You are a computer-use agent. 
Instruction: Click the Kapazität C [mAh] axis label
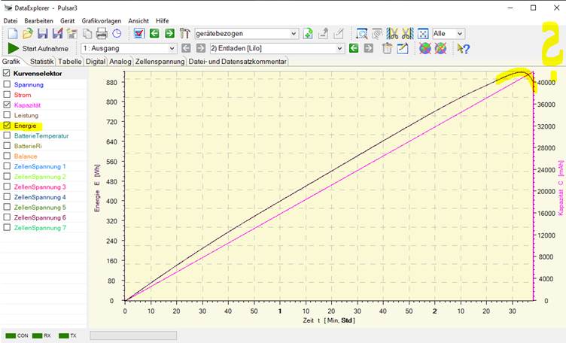[x=560, y=188]
